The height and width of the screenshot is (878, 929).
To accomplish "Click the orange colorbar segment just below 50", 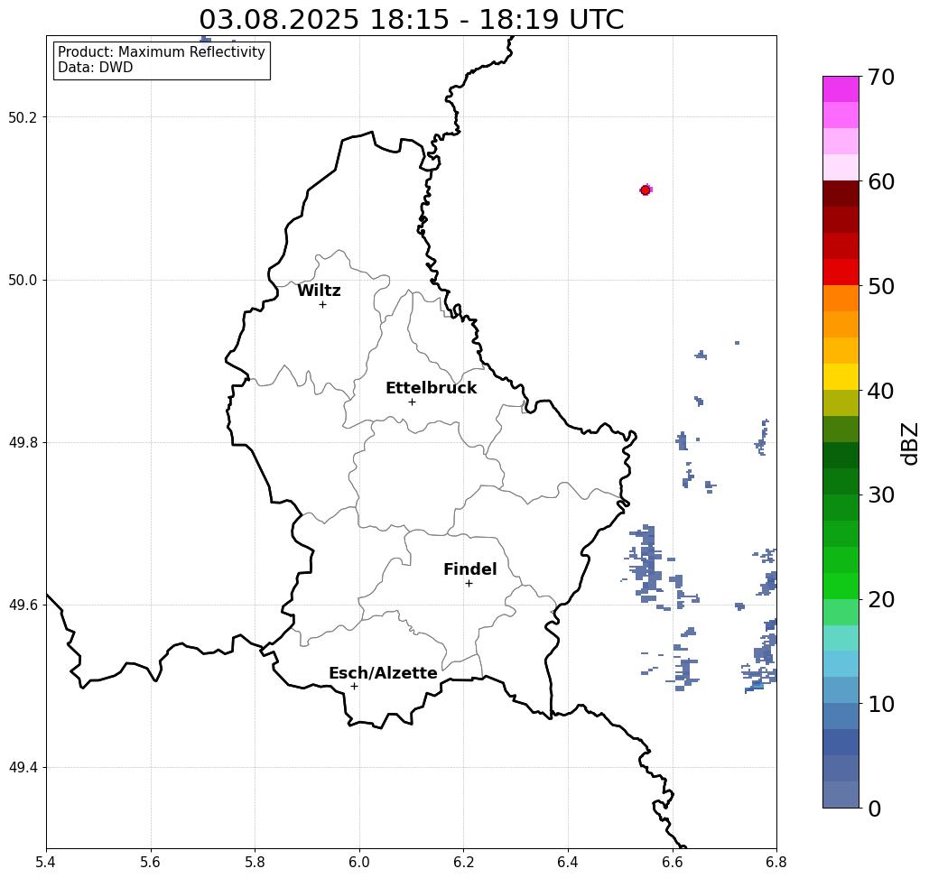I will [841, 299].
